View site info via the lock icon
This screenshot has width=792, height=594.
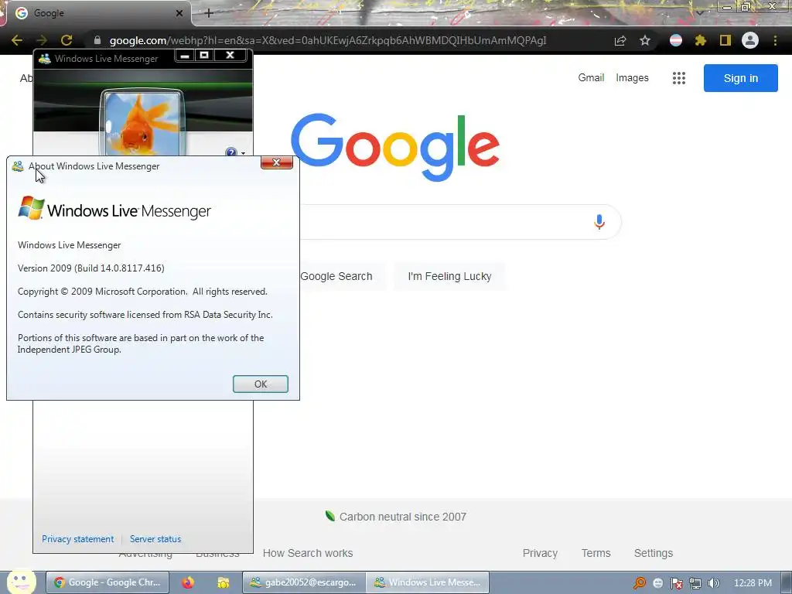point(97,40)
